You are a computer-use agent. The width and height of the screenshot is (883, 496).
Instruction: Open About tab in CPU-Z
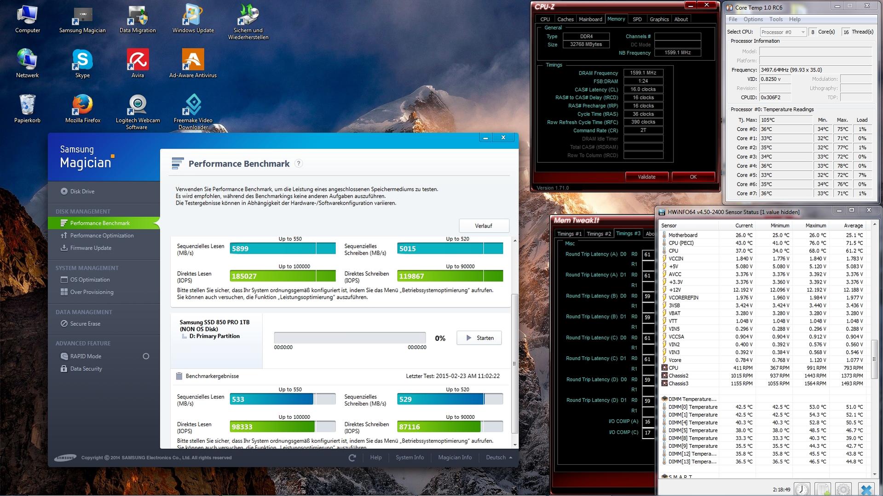click(x=681, y=19)
